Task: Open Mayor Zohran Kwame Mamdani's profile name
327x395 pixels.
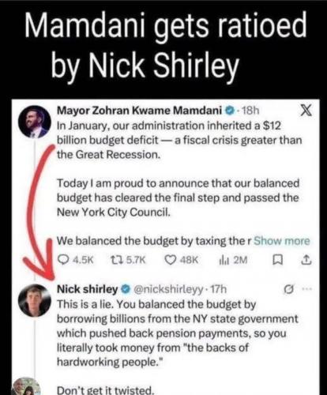Action: [x=140, y=111]
